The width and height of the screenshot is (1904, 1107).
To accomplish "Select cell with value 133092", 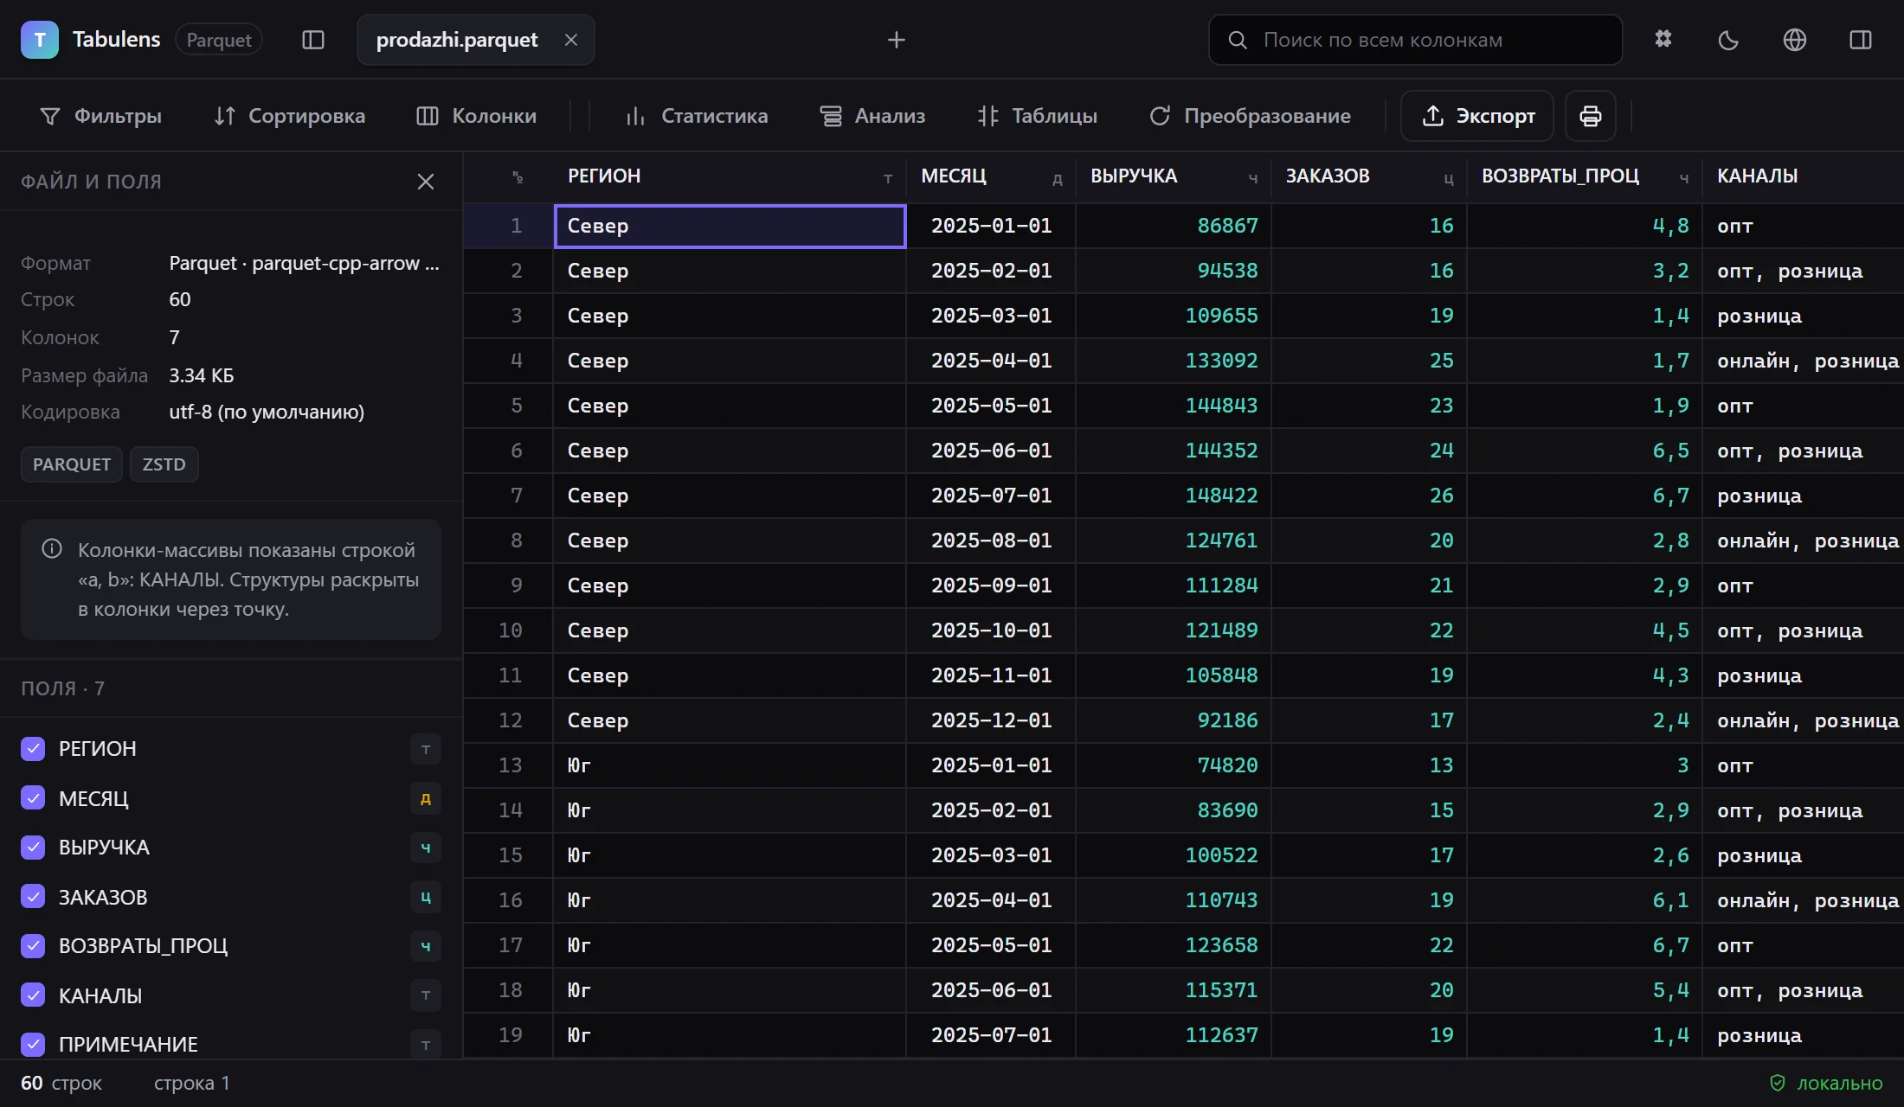I will tap(1174, 361).
